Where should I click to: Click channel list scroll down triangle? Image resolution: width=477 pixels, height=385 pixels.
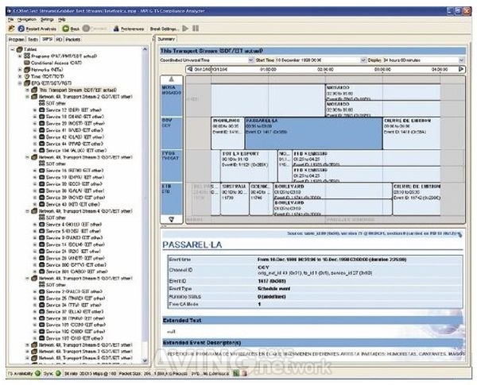[171, 219]
